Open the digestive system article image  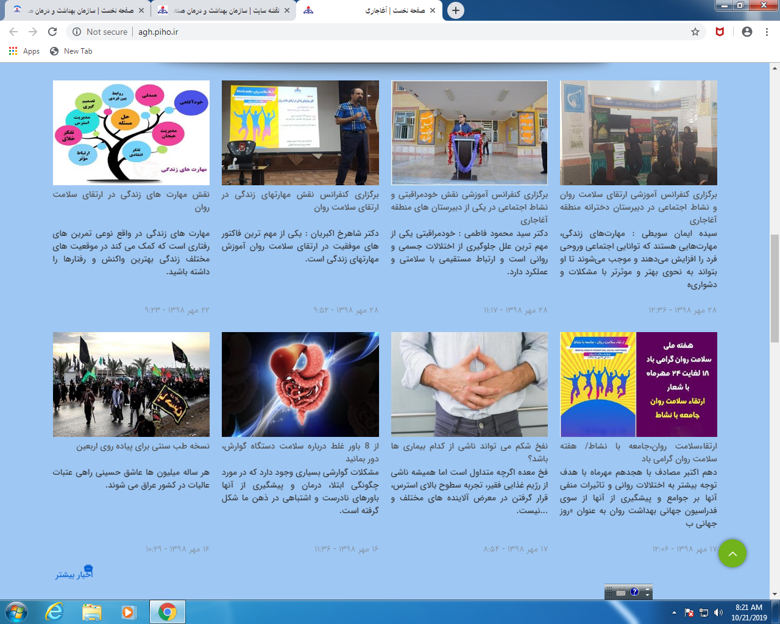tap(300, 385)
